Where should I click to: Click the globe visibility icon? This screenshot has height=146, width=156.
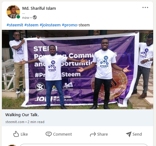click(x=35, y=17)
